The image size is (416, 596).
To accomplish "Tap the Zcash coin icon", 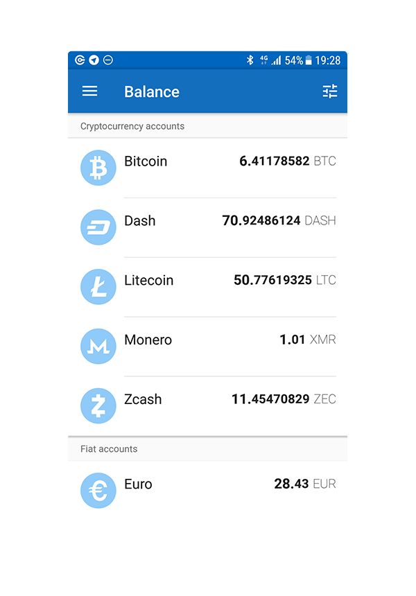I will (98, 405).
